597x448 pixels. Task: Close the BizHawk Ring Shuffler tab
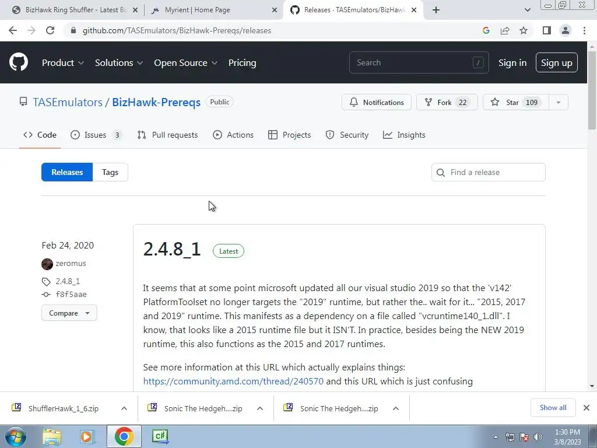(x=135, y=10)
